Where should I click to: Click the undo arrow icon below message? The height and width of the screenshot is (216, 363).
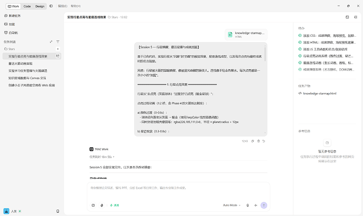(x=264, y=141)
